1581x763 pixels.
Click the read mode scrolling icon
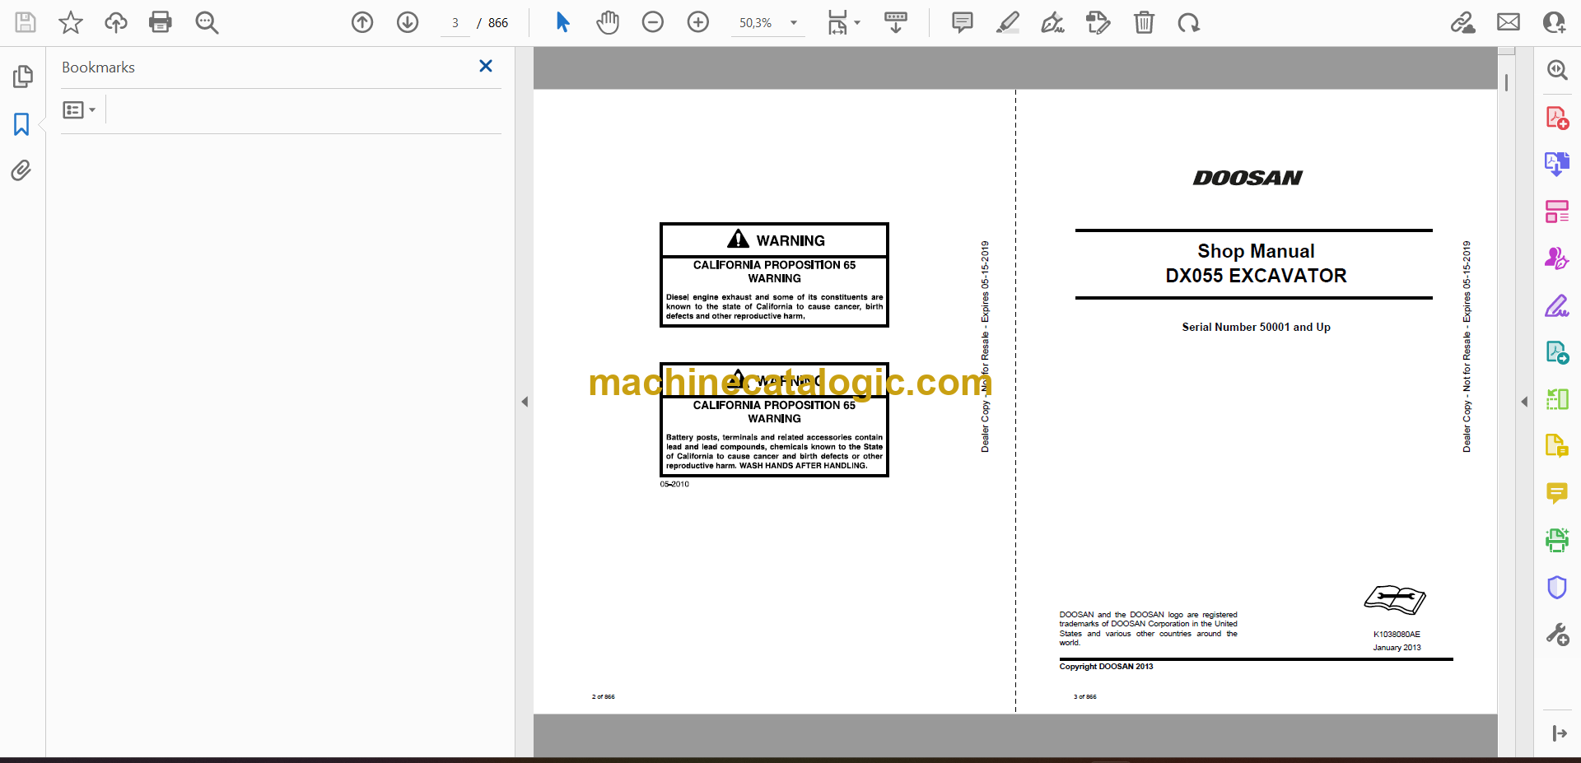(896, 22)
